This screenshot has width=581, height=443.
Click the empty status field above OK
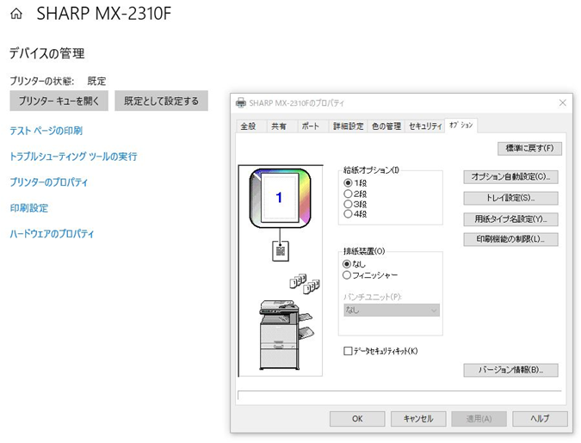(399, 395)
